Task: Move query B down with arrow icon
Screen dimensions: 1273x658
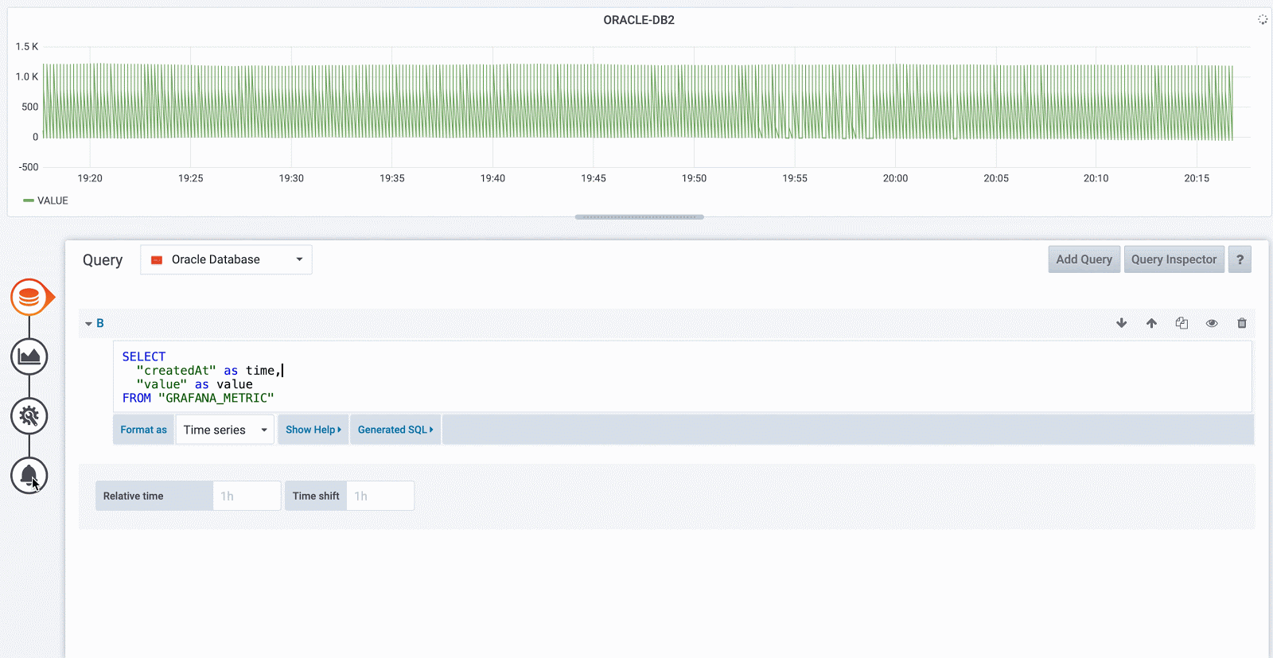Action: pyautogui.click(x=1122, y=323)
